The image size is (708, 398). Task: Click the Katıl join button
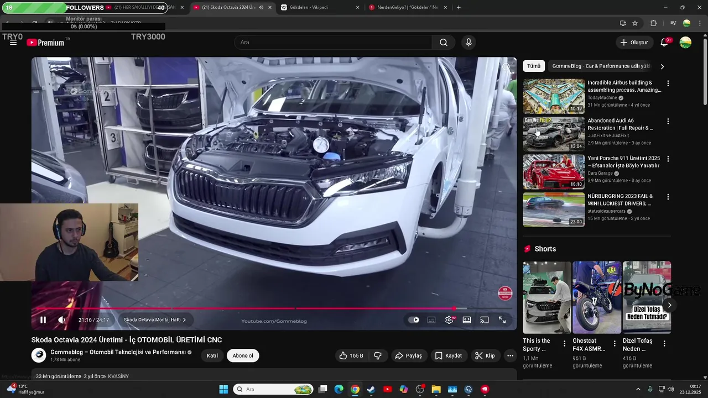pyautogui.click(x=212, y=355)
